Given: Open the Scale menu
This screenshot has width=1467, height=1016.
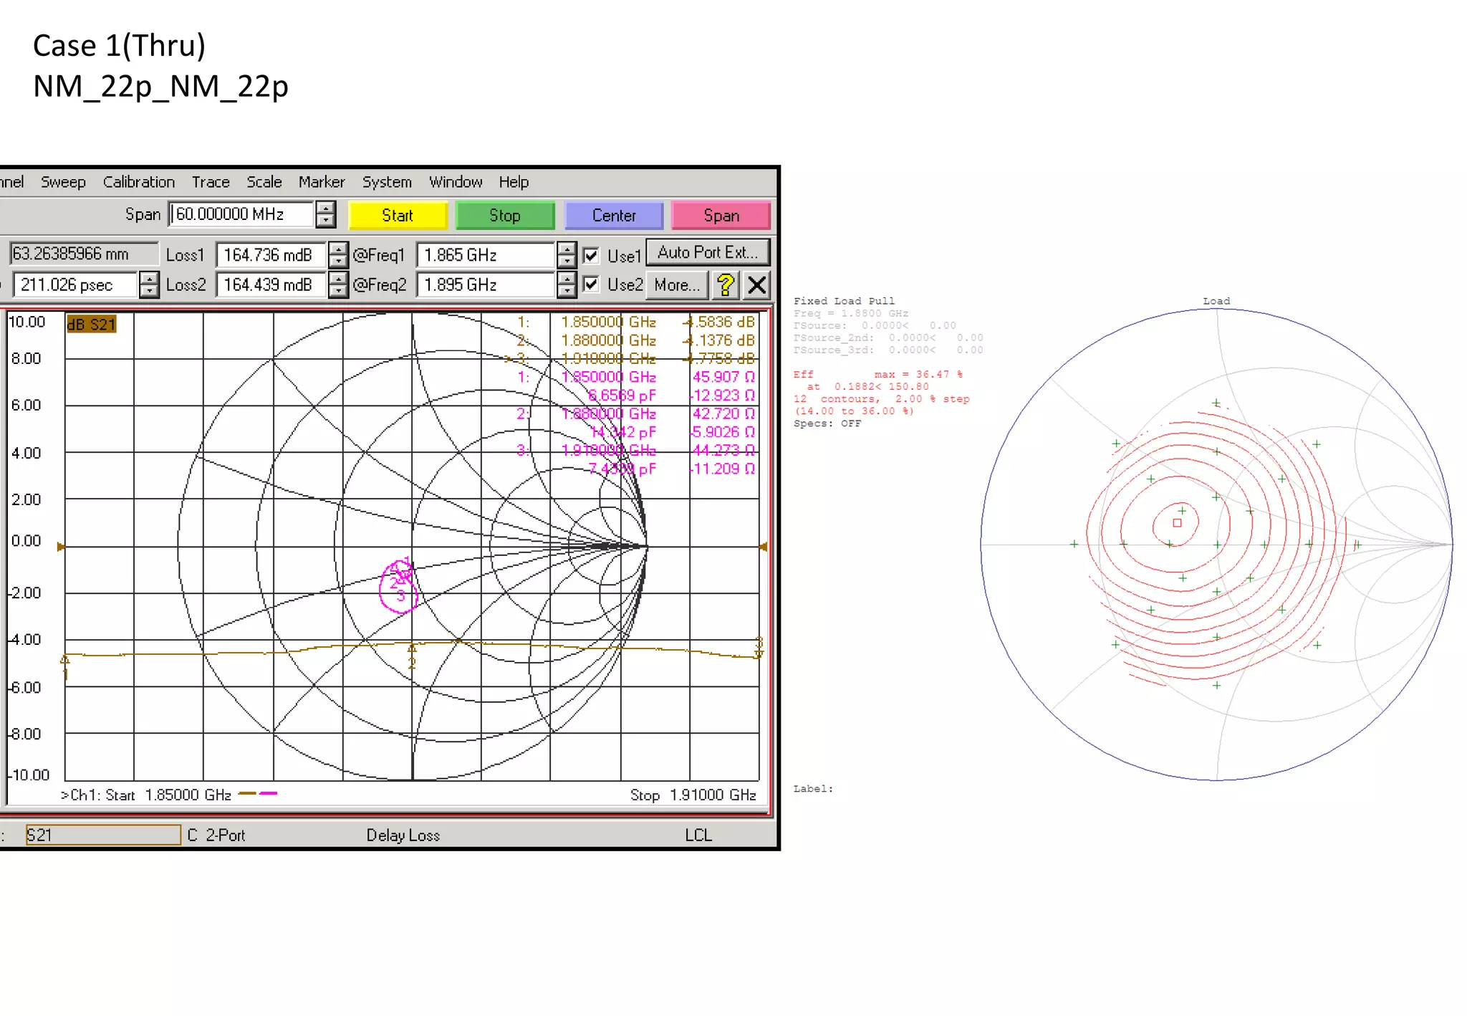Looking at the screenshot, I should click(x=264, y=182).
